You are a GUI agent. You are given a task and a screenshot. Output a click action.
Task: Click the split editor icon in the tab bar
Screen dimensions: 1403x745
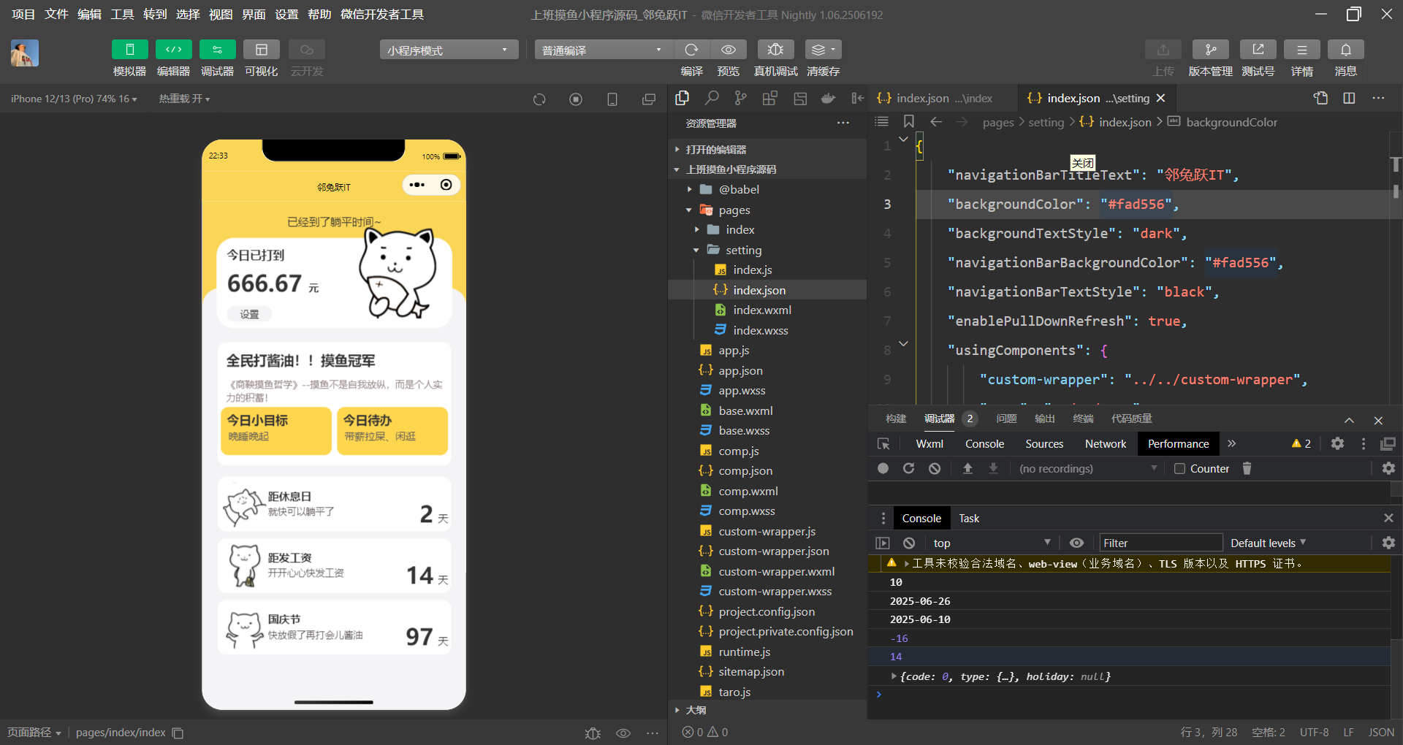[x=1349, y=99]
